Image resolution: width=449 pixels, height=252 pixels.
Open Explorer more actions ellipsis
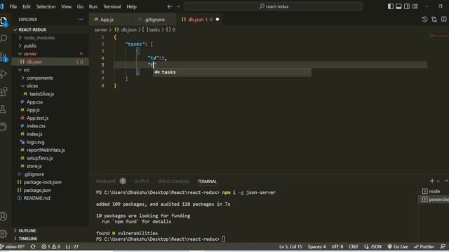coord(81,20)
